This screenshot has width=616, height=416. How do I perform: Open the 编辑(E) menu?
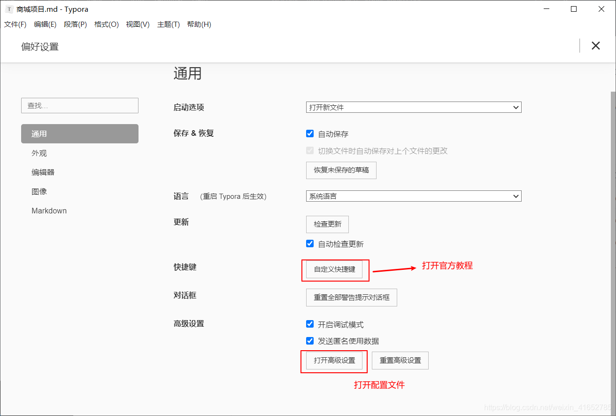point(45,24)
